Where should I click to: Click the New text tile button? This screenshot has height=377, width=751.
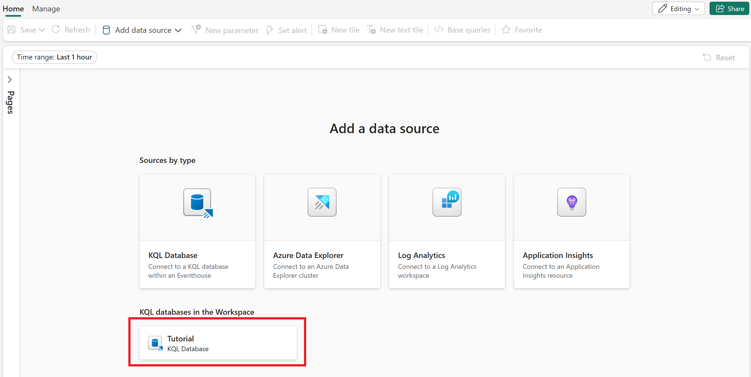coord(395,30)
